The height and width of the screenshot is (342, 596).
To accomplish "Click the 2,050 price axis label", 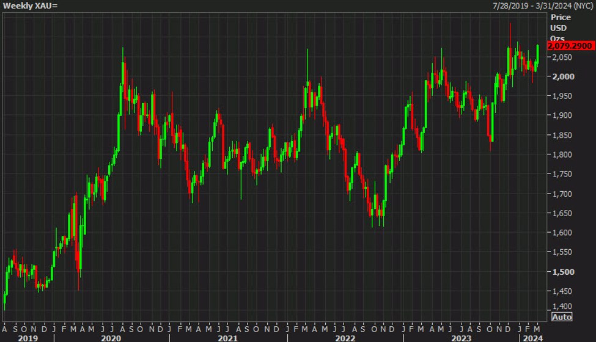I will point(561,57).
